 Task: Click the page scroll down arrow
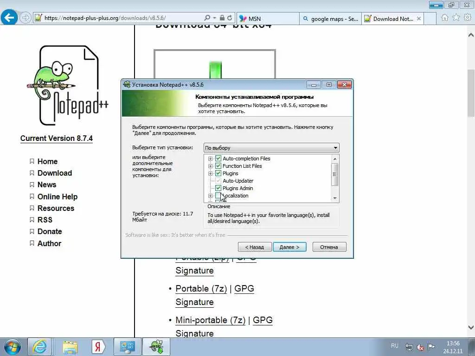click(x=471, y=327)
